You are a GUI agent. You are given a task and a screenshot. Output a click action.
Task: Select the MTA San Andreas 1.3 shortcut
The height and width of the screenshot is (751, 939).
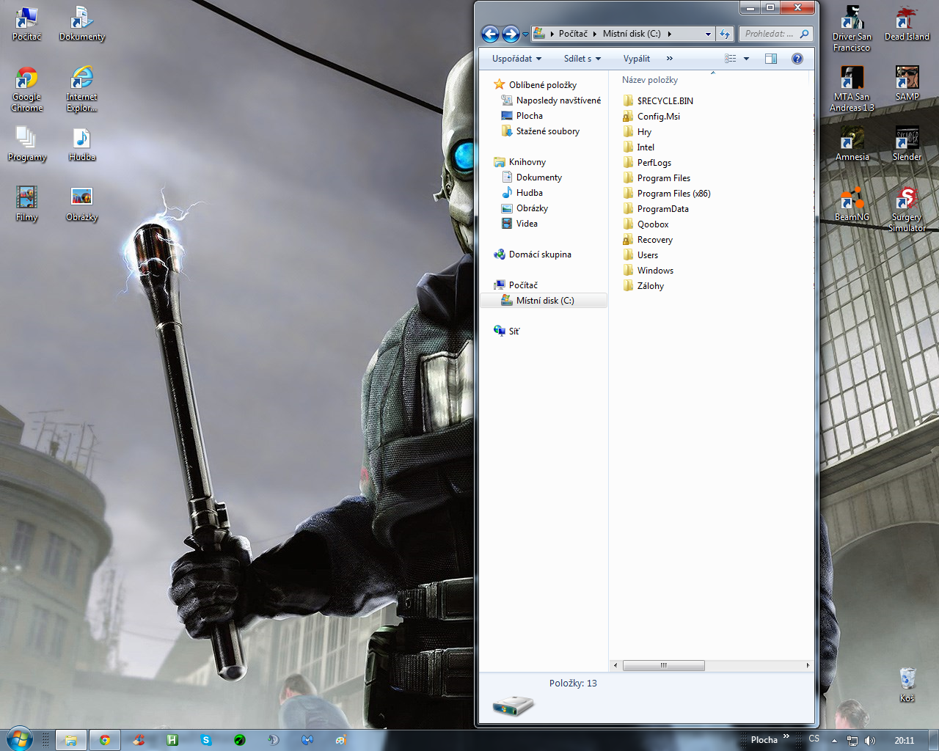pos(852,89)
